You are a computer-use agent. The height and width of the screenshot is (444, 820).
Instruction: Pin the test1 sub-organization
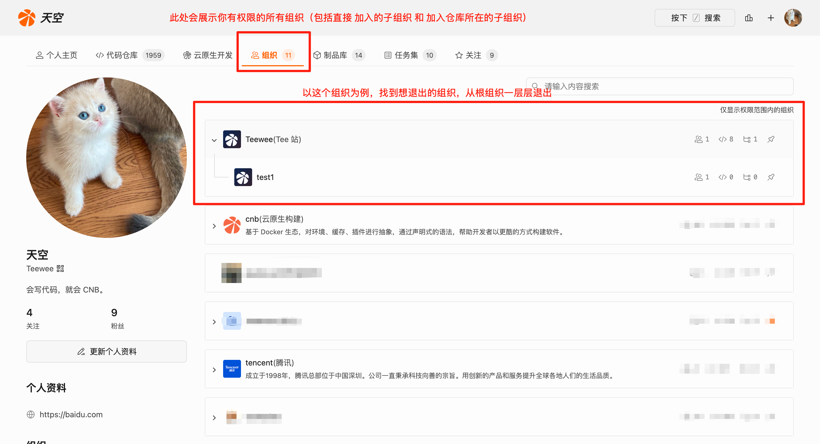click(771, 177)
